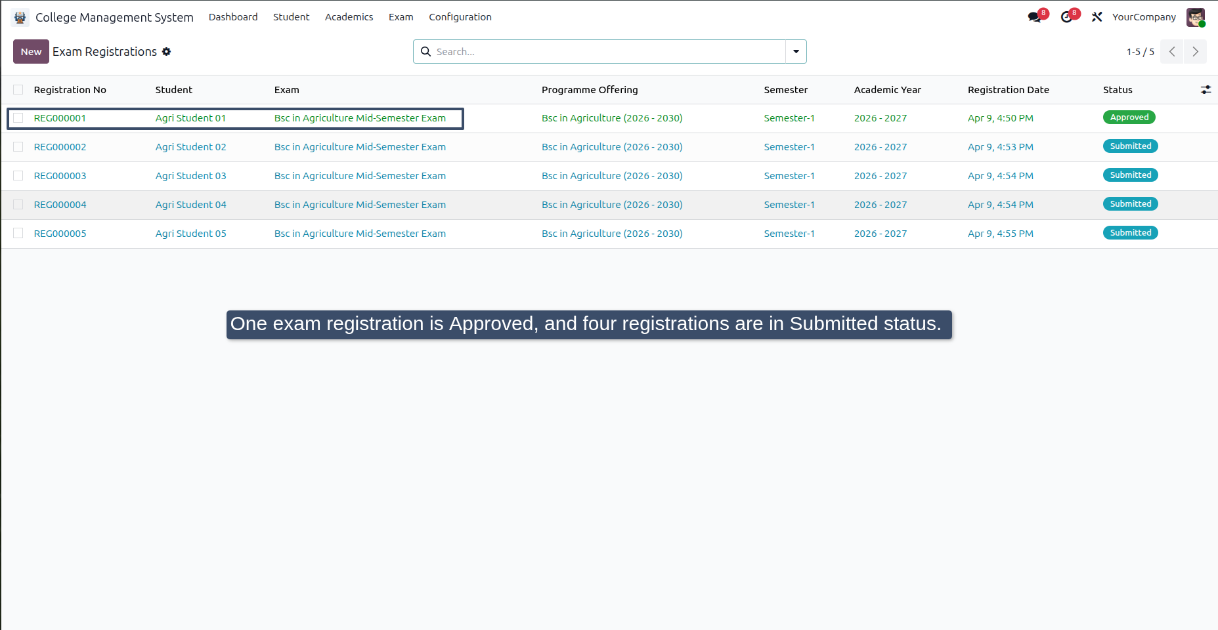Click the 1-5 / 5 pager counter
The height and width of the screenshot is (630, 1218).
click(1140, 52)
